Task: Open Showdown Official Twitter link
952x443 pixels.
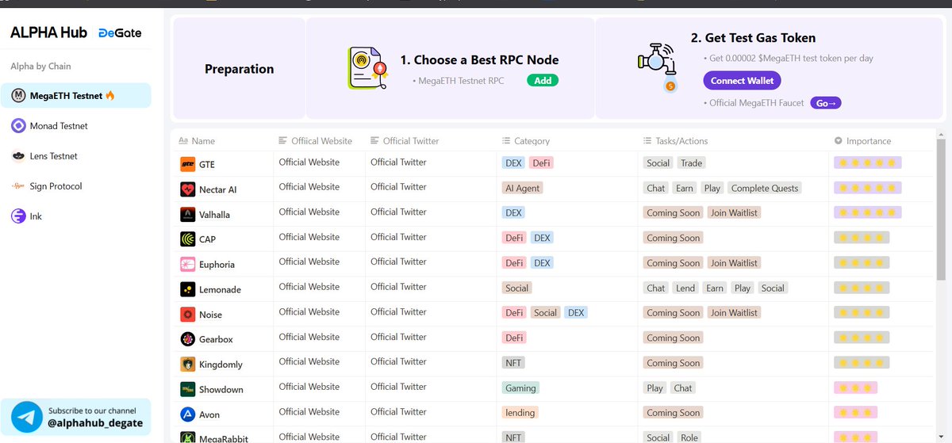Action: [x=398, y=387]
